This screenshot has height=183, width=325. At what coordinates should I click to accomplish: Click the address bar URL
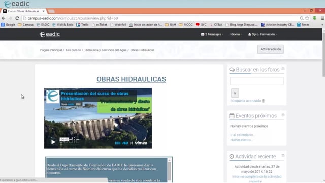73,18
